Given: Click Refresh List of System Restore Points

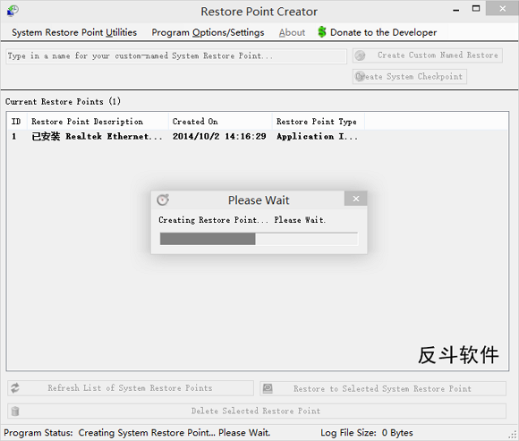Looking at the screenshot, I should (x=131, y=388).
